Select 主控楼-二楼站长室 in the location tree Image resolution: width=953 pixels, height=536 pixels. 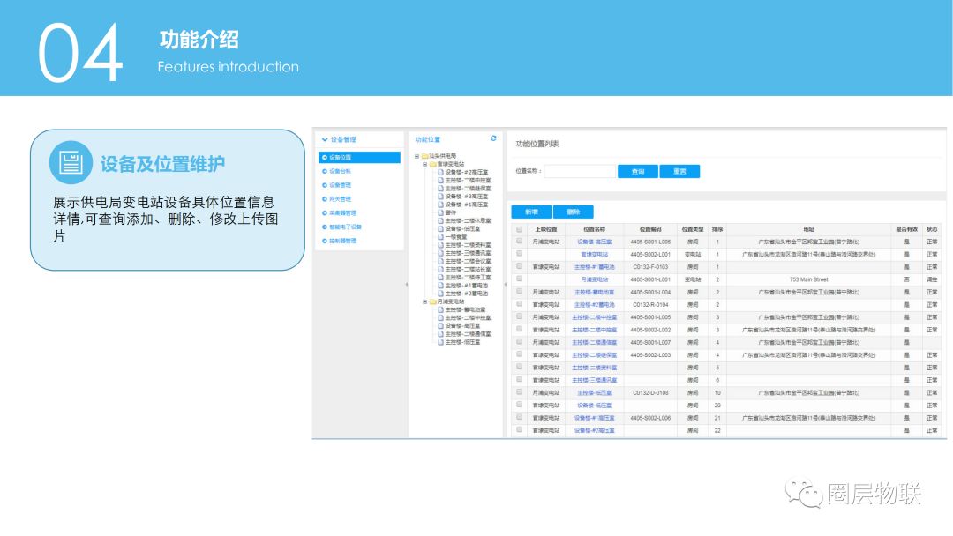point(468,269)
